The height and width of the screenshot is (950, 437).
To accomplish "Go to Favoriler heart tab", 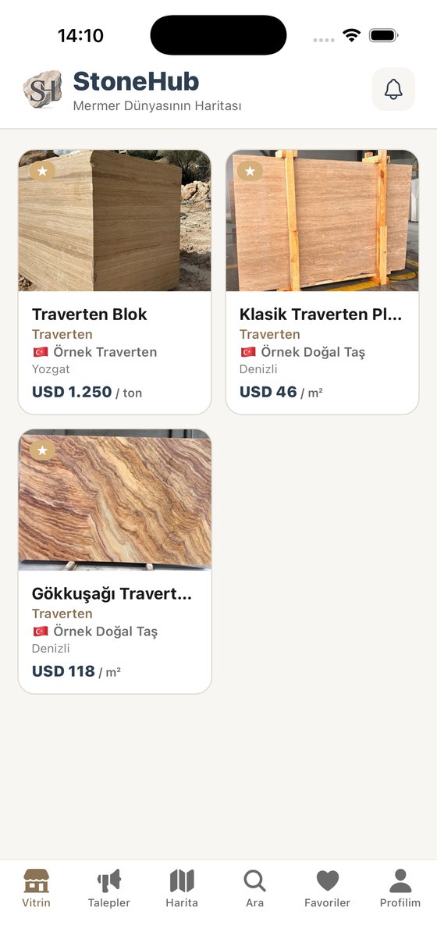I will [327, 888].
